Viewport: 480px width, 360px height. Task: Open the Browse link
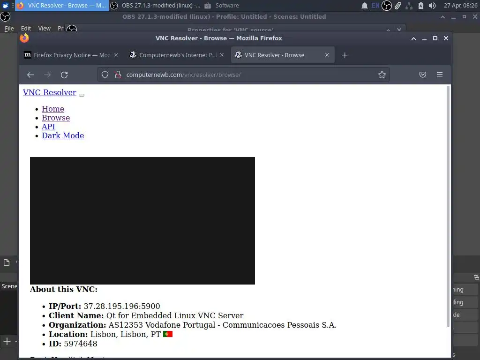pyautogui.click(x=56, y=118)
